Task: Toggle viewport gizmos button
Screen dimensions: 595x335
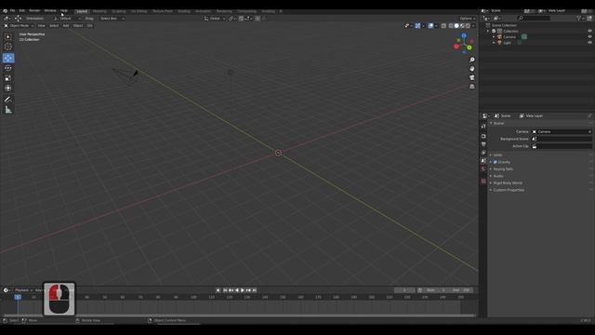Action: pyautogui.click(x=417, y=26)
